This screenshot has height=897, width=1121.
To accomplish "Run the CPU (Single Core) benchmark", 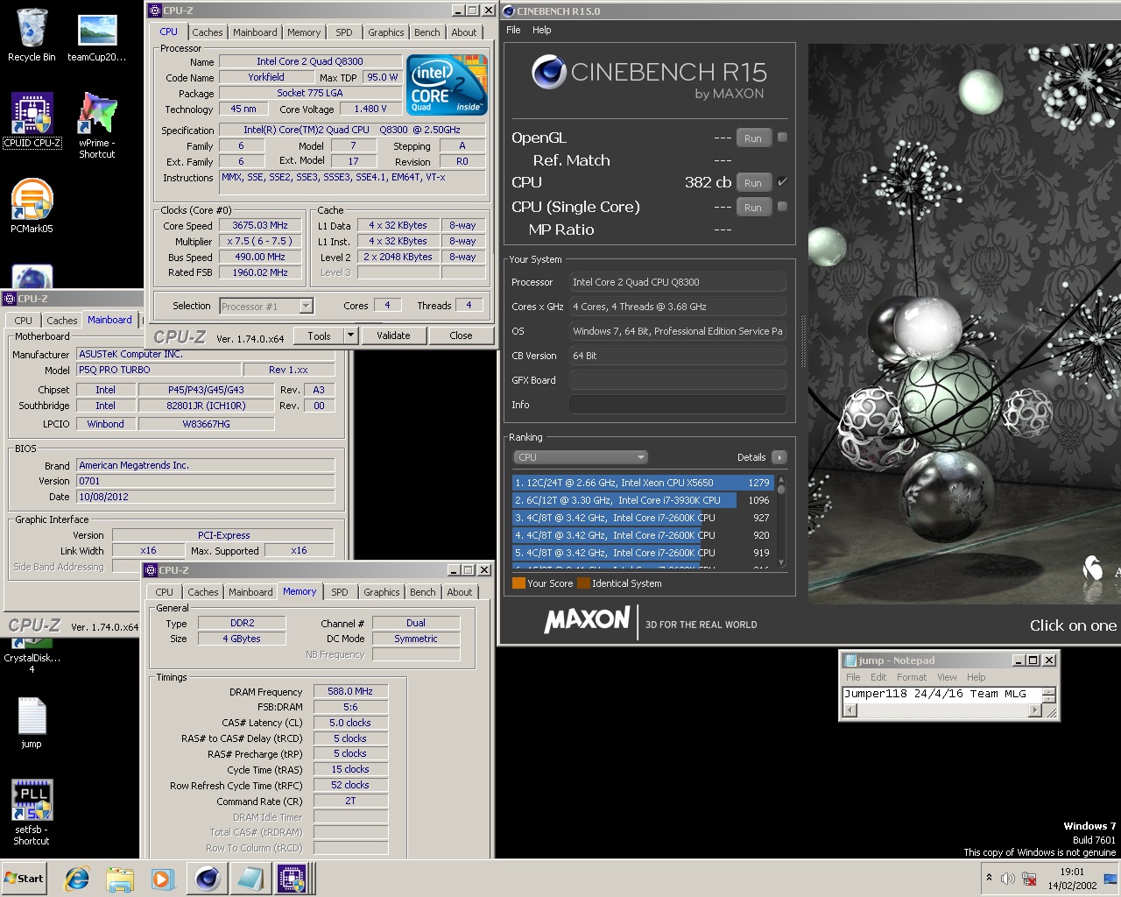I will point(753,208).
